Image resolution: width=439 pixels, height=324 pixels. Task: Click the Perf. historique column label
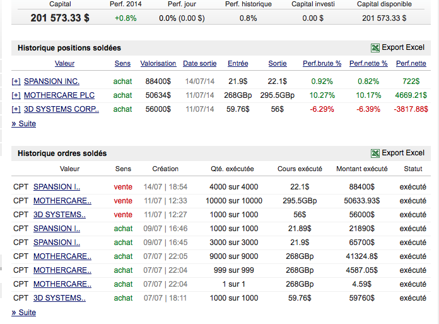[x=249, y=4]
